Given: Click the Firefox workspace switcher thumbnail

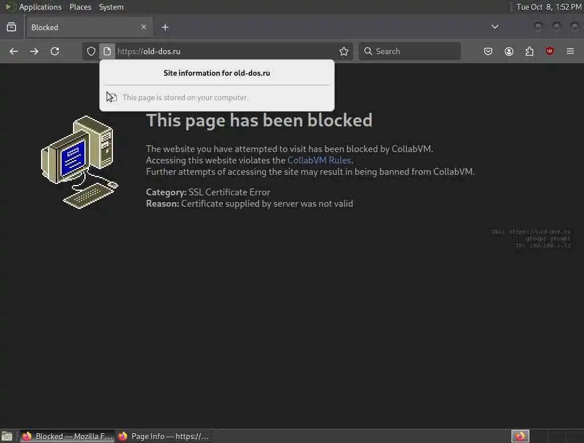Looking at the screenshot, I should [520, 436].
